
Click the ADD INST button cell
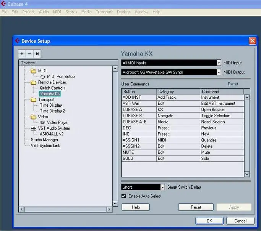(139, 97)
